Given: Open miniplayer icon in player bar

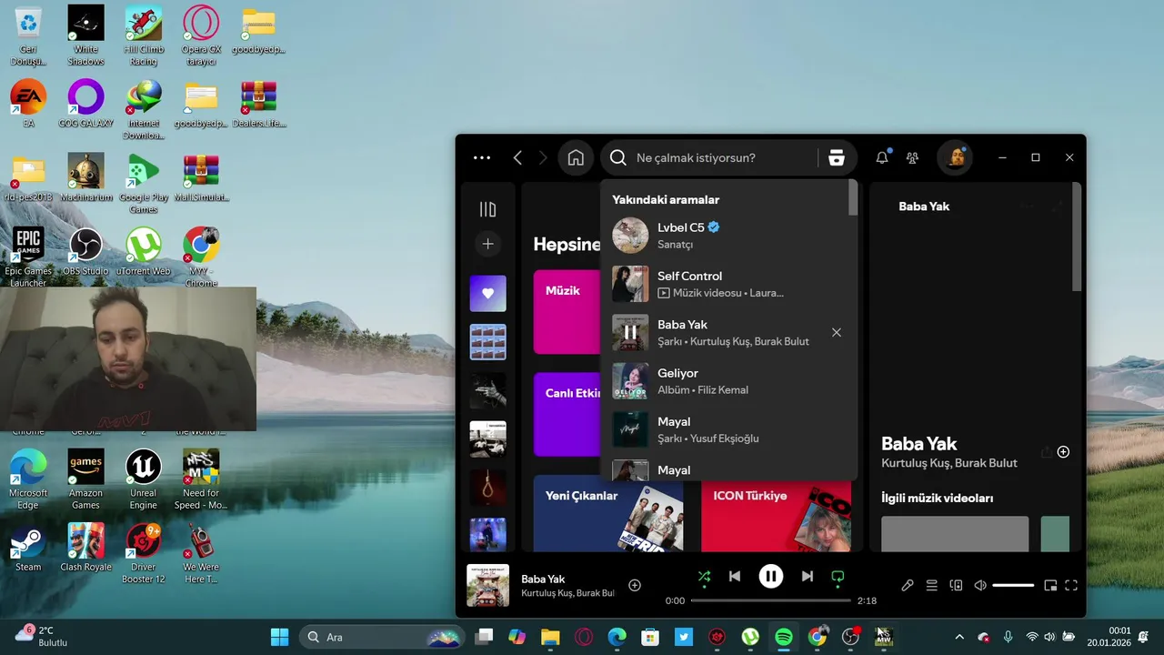Looking at the screenshot, I should click(x=1050, y=585).
